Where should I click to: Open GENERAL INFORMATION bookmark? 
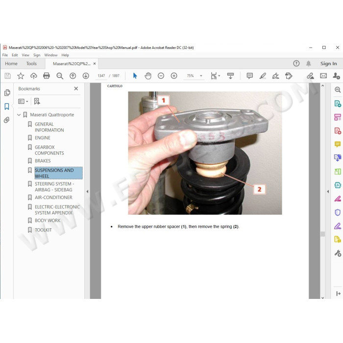pos(49,127)
